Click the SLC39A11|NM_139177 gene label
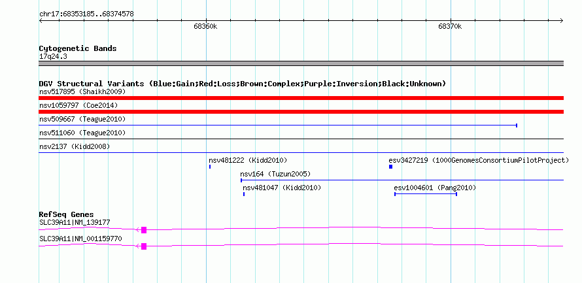The height and width of the screenshot is (283, 582). coord(75,222)
